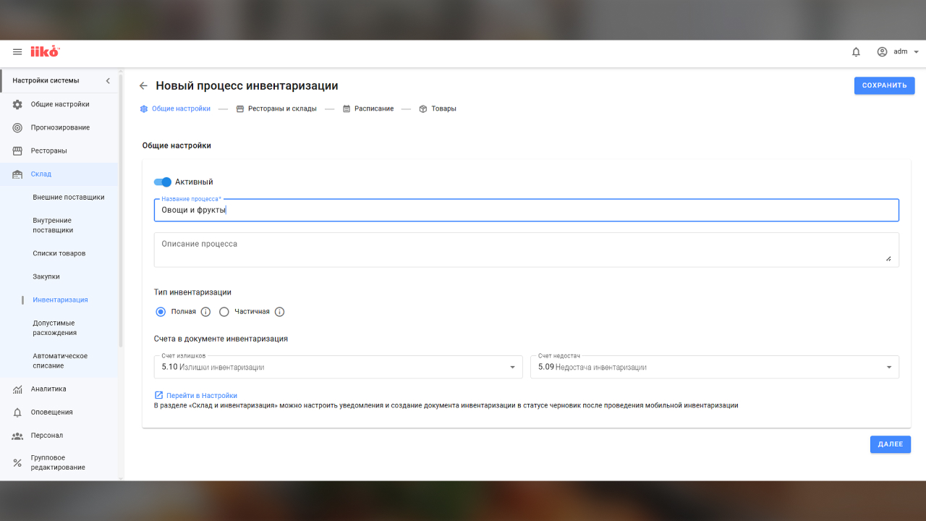Click the Описание процесса text area
Image resolution: width=926 pixels, height=521 pixels.
point(527,250)
